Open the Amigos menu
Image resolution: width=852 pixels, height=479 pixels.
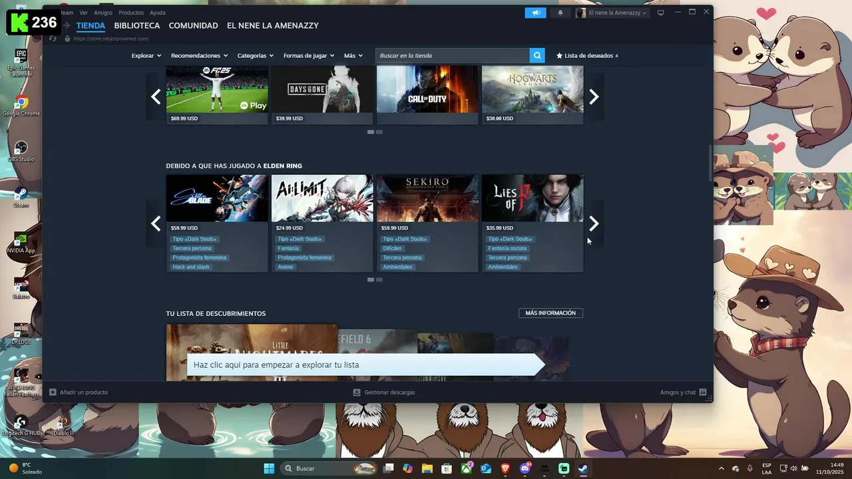(103, 13)
